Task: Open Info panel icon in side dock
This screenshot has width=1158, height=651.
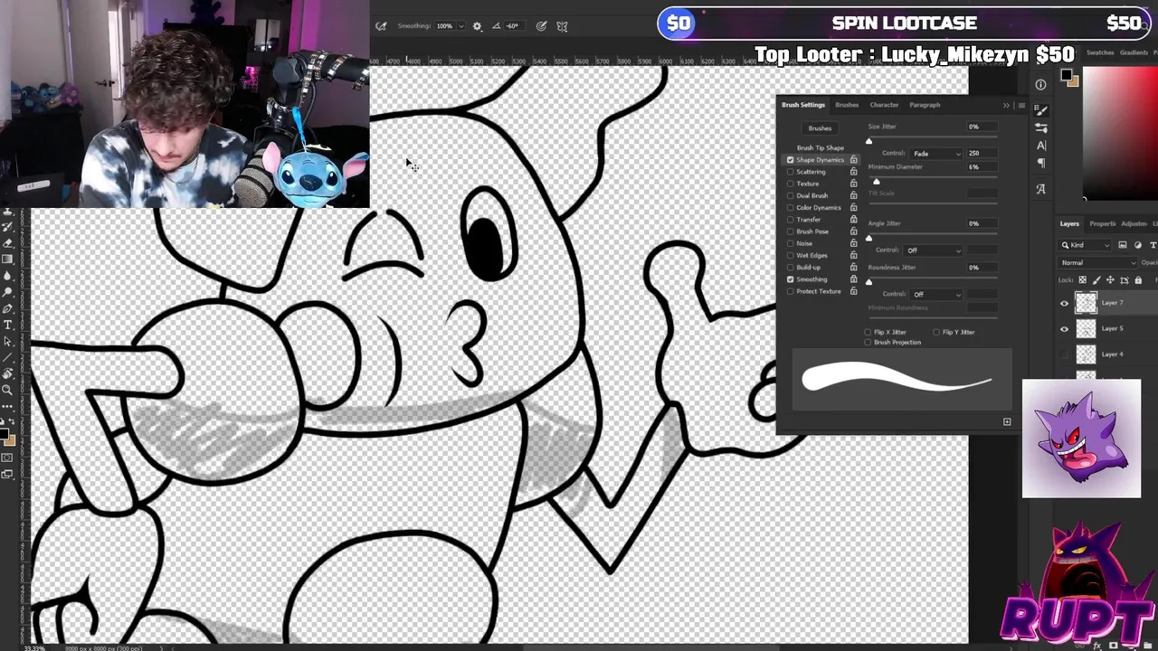Action: coord(1040,84)
